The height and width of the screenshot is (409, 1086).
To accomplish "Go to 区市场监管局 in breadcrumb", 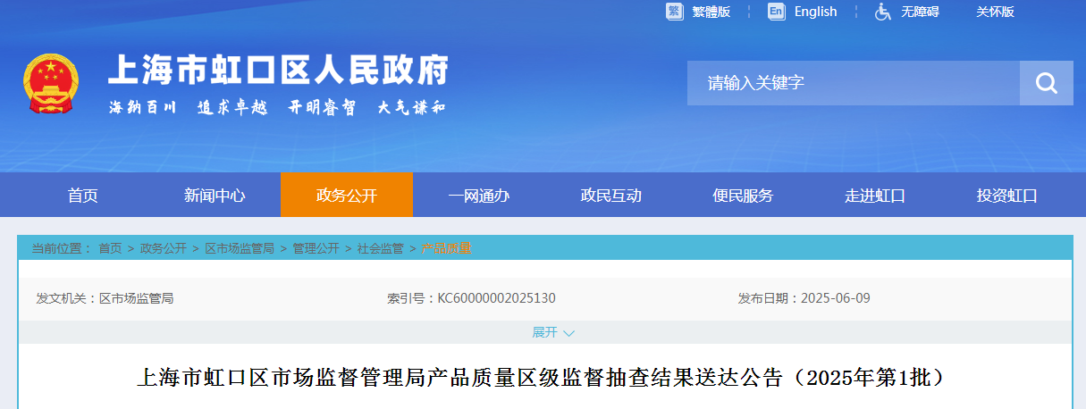I will pos(240,248).
